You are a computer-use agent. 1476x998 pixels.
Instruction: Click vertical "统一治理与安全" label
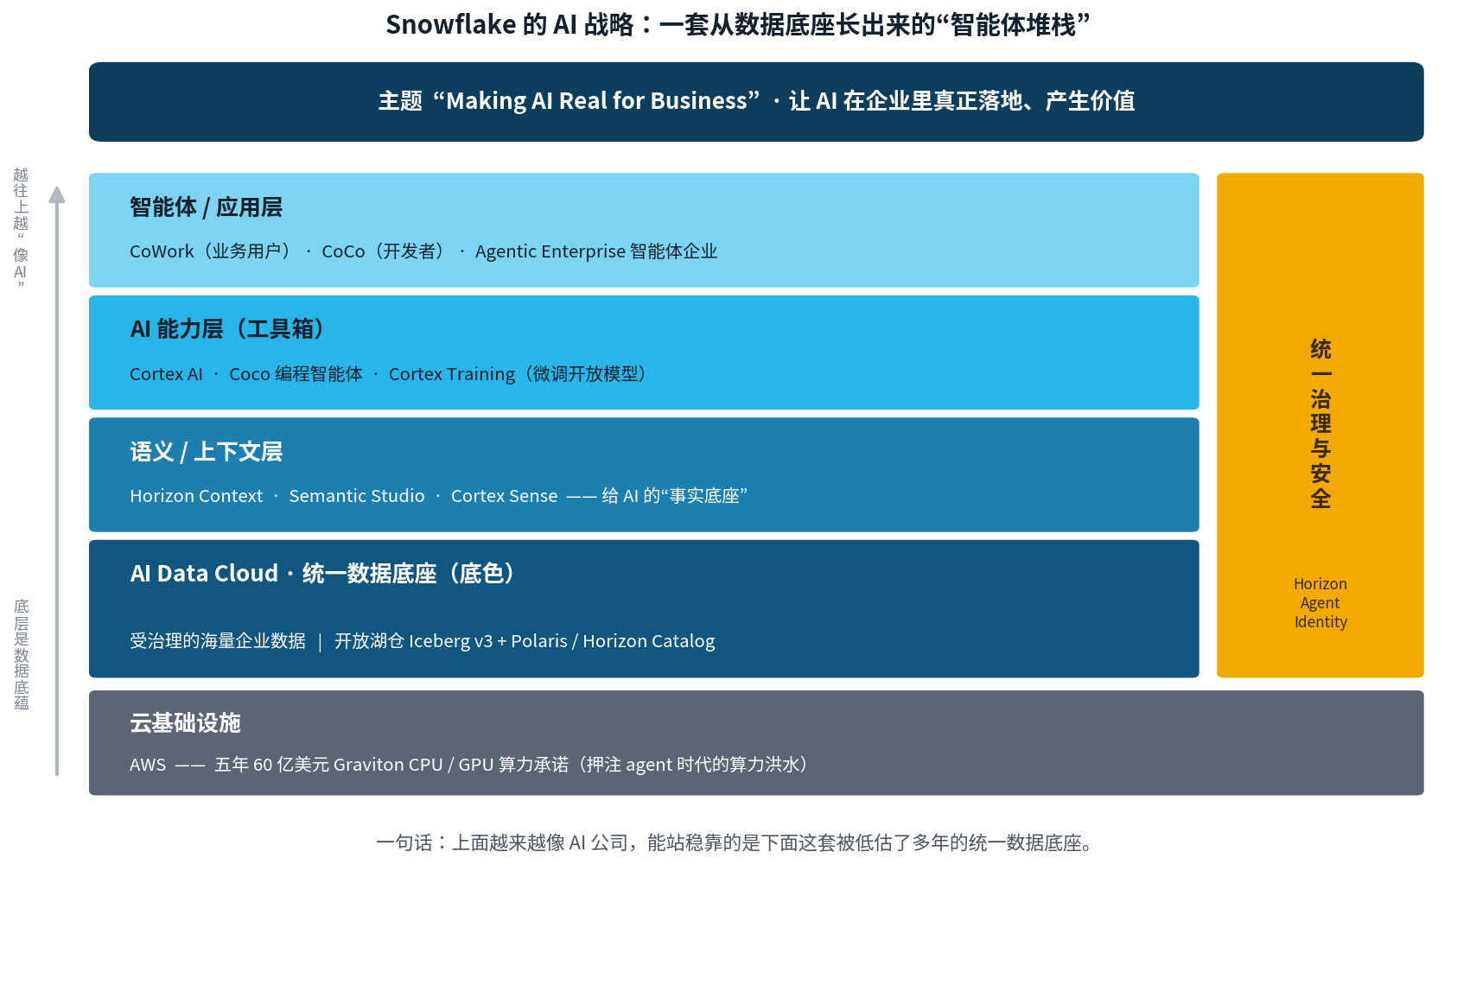coord(1320,423)
